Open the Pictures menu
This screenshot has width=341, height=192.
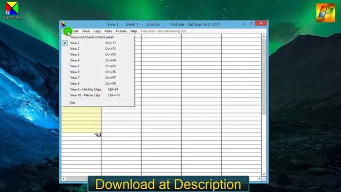121,31
